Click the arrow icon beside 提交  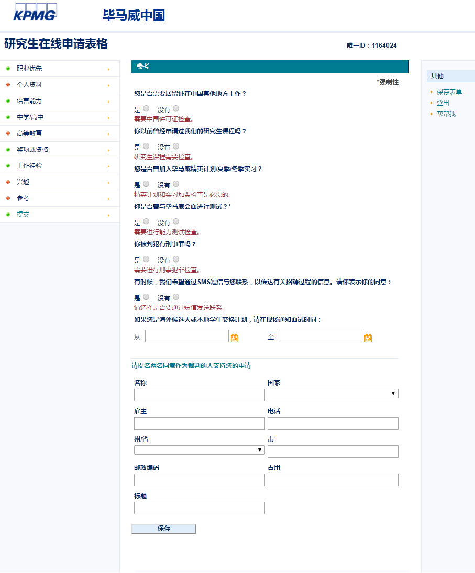pyautogui.click(x=108, y=215)
